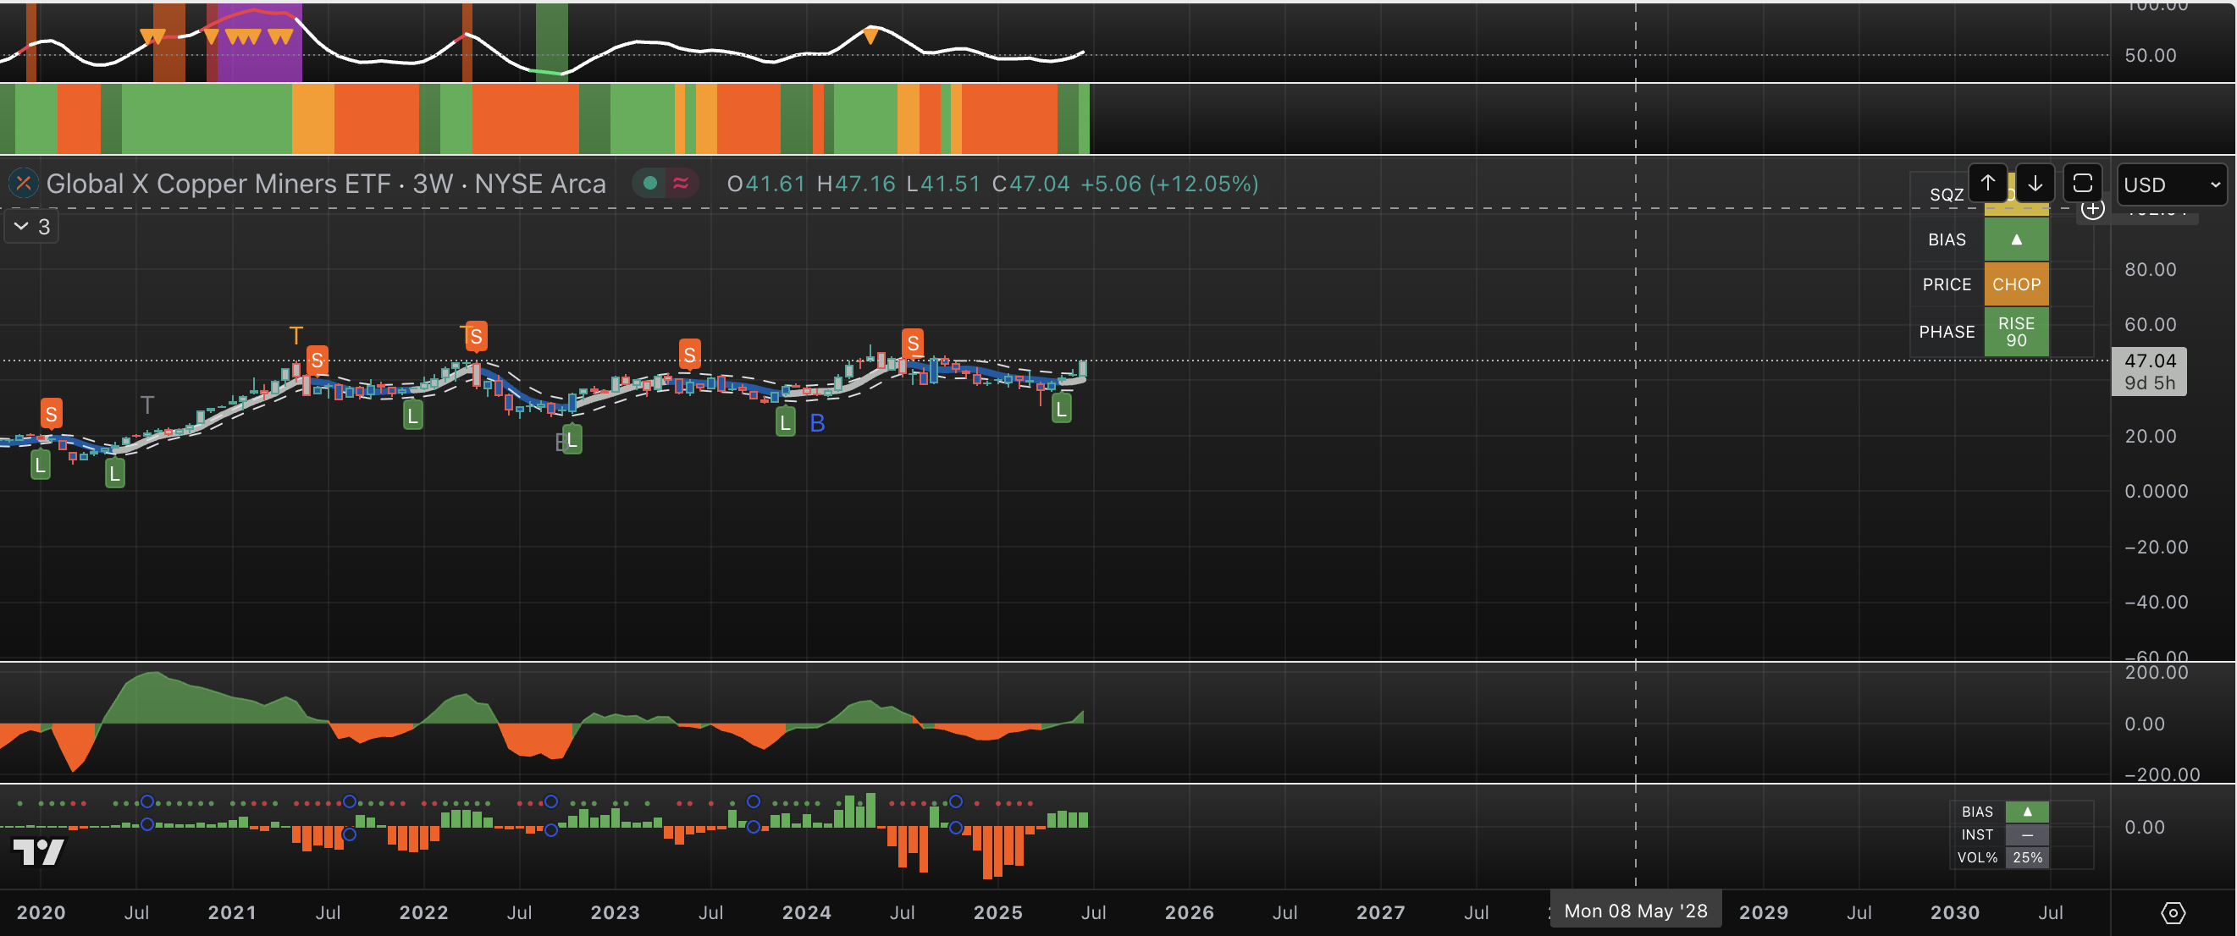The width and height of the screenshot is (2237, 936).
Task: Toggle the green market status dot
Action: point(649,183)
